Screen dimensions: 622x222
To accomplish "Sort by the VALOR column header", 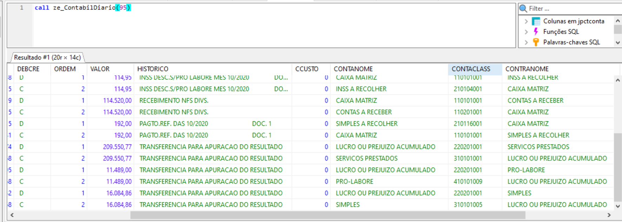I will 100,69.
